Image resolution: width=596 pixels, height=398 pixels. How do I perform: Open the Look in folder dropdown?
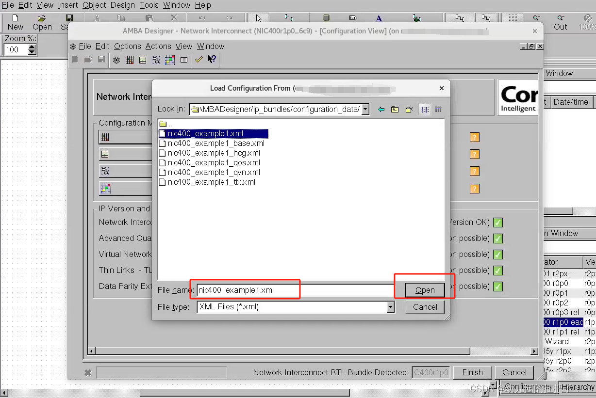pos(365,109)
